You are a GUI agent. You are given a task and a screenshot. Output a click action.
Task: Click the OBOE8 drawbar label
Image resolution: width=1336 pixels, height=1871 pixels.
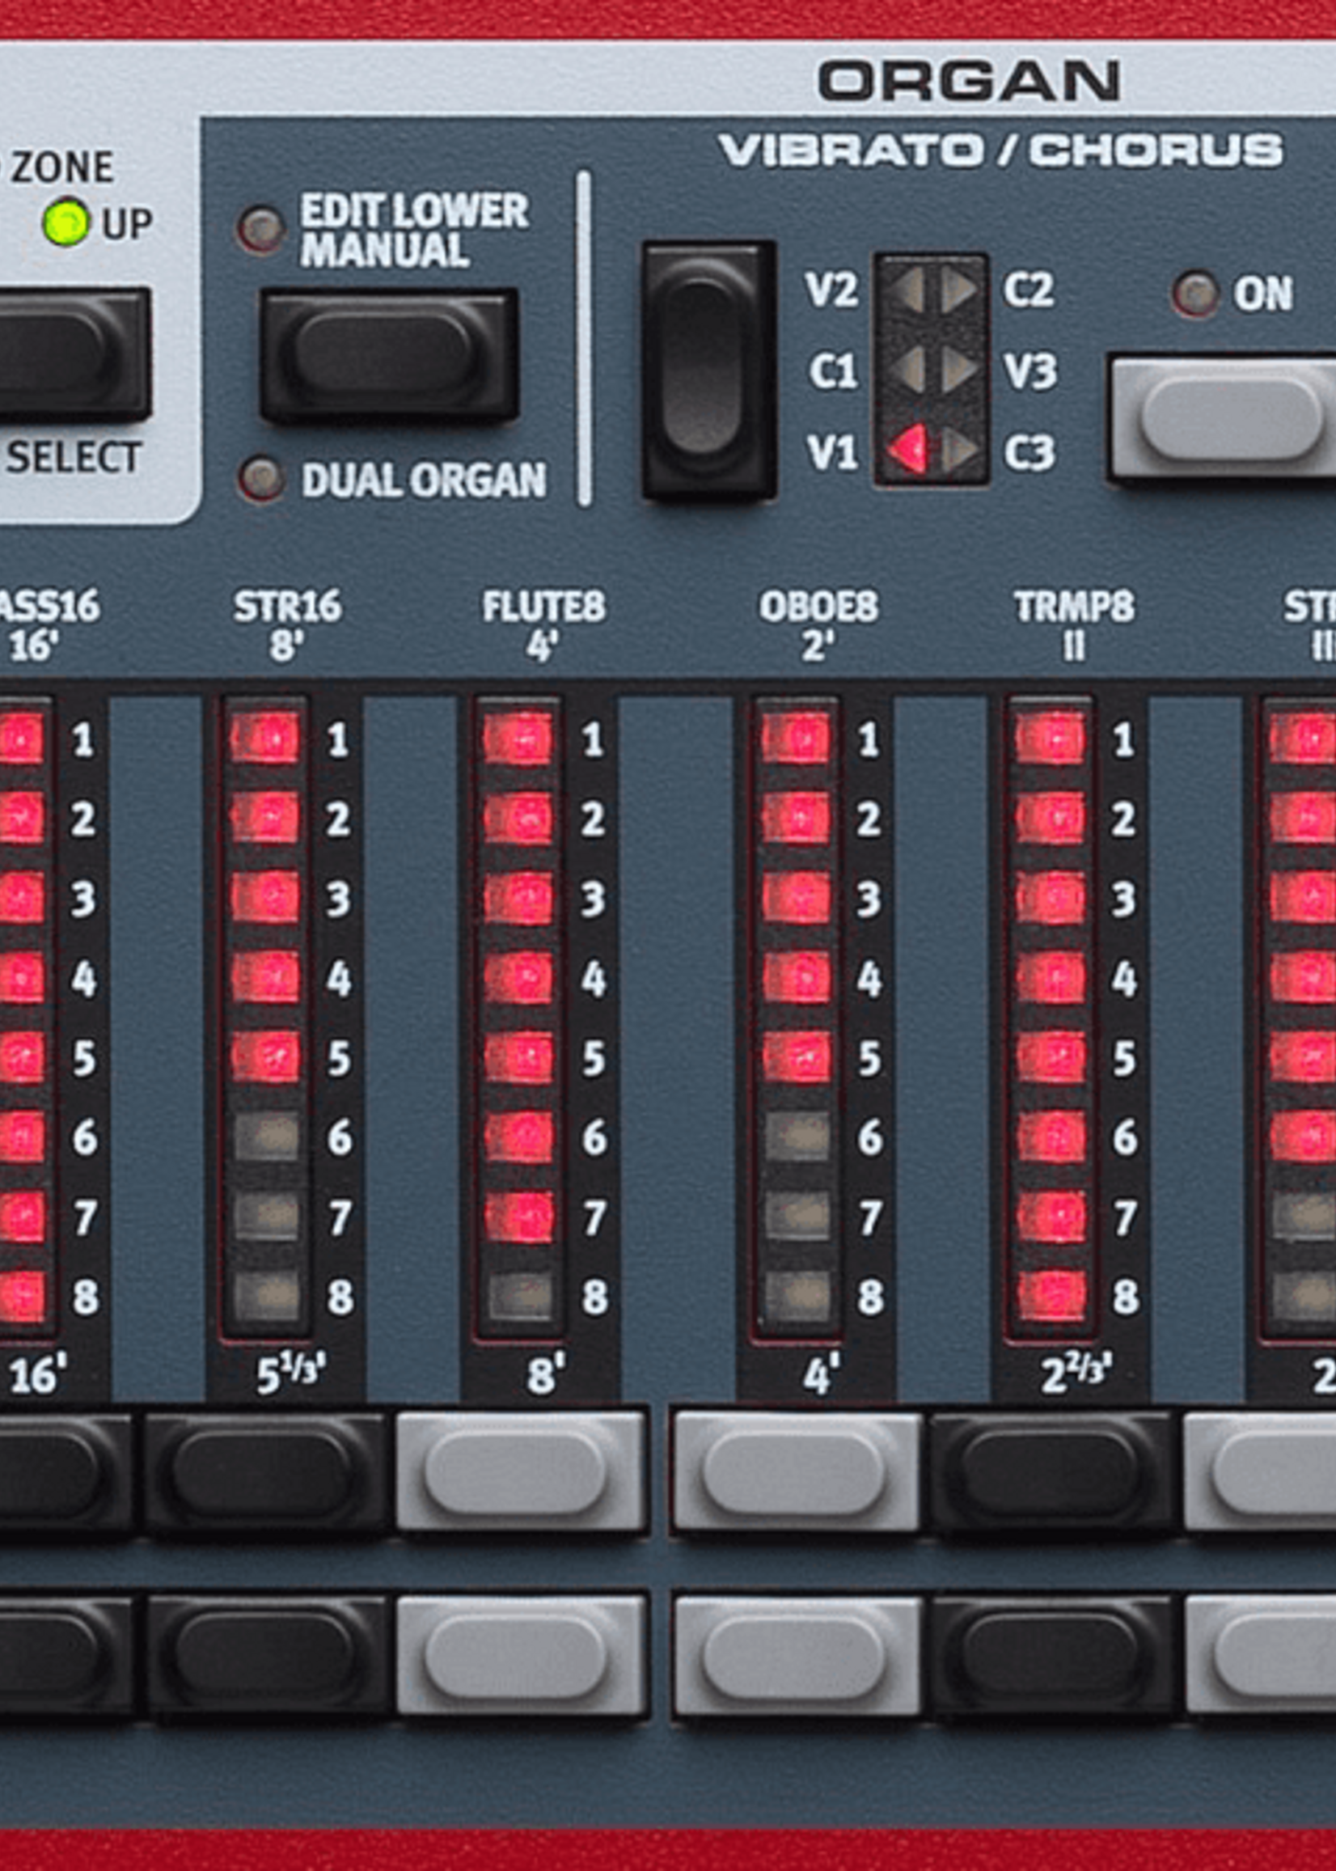(819, 607)
